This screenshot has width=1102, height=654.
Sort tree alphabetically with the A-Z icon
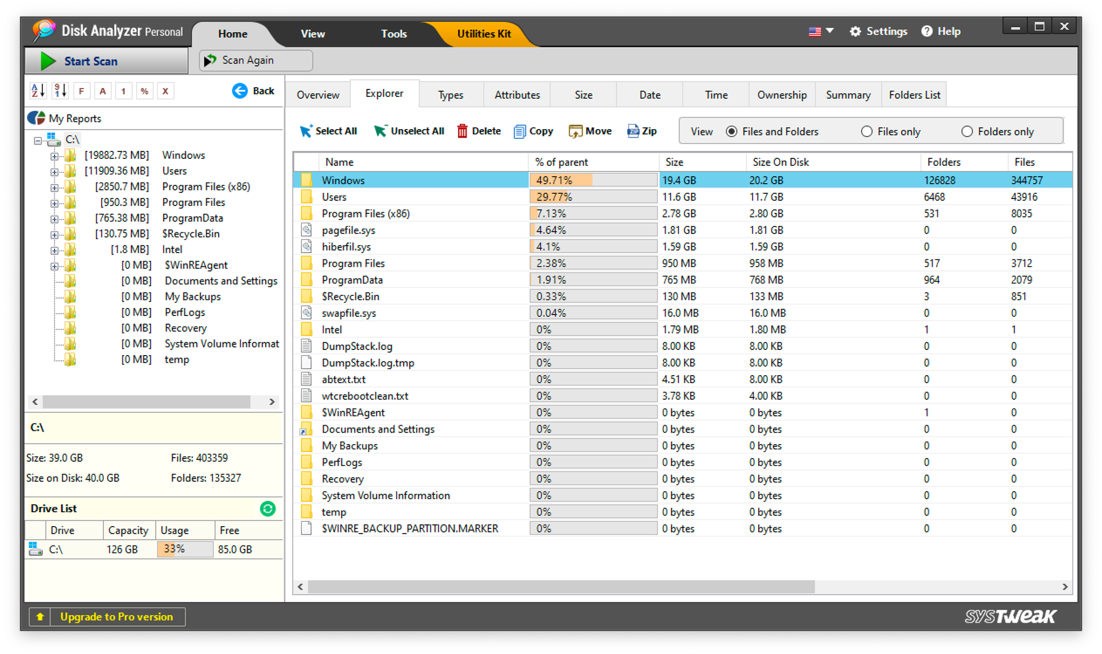coord(38,91)
